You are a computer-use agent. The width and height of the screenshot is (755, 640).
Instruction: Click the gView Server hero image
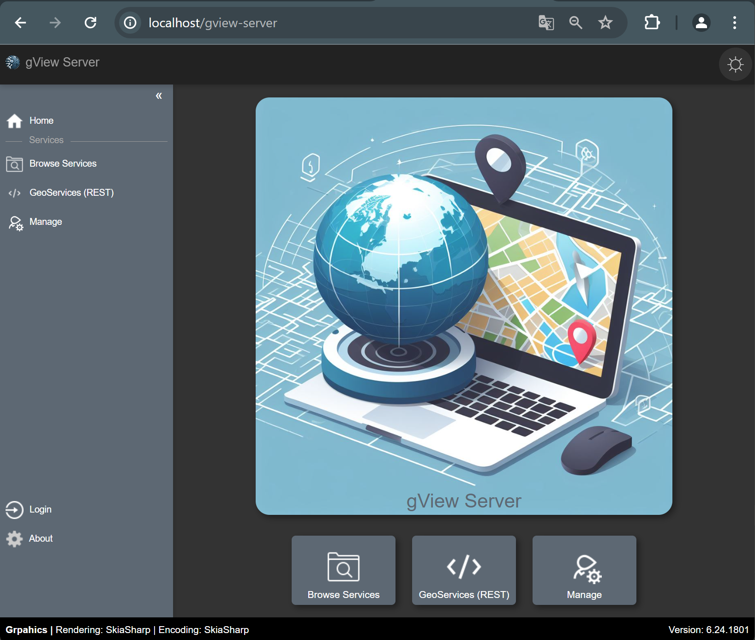point(464,306)
